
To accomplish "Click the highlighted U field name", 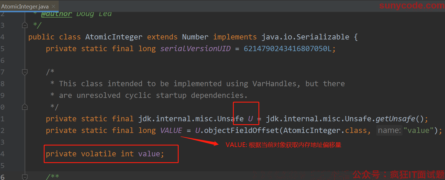I will click(x=251, y=119).
